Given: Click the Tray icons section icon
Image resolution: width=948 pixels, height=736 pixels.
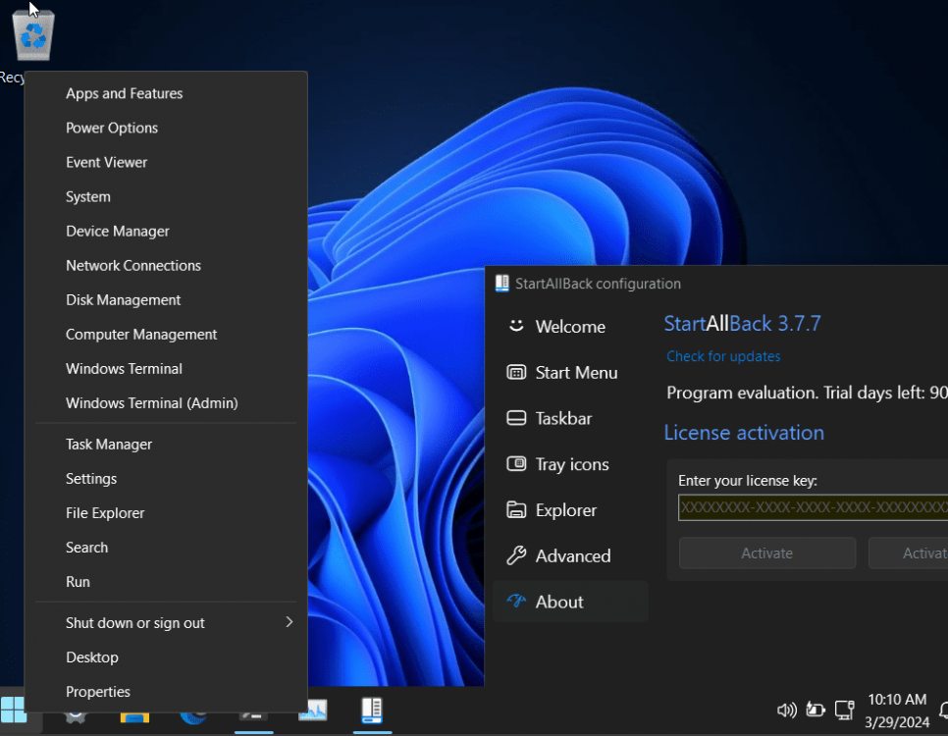Looking at the screenshot, I should click(x=516, y=464).
